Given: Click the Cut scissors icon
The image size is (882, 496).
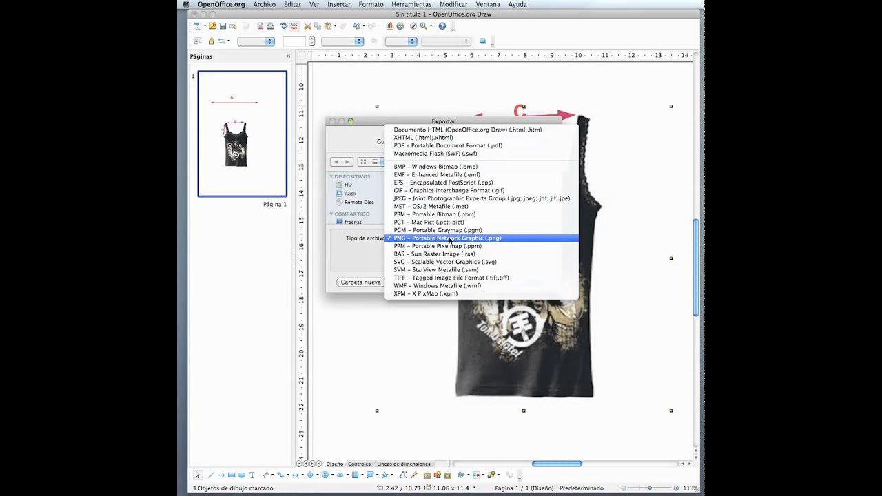Looking at the screenshot, I should [x=307, y=26].
